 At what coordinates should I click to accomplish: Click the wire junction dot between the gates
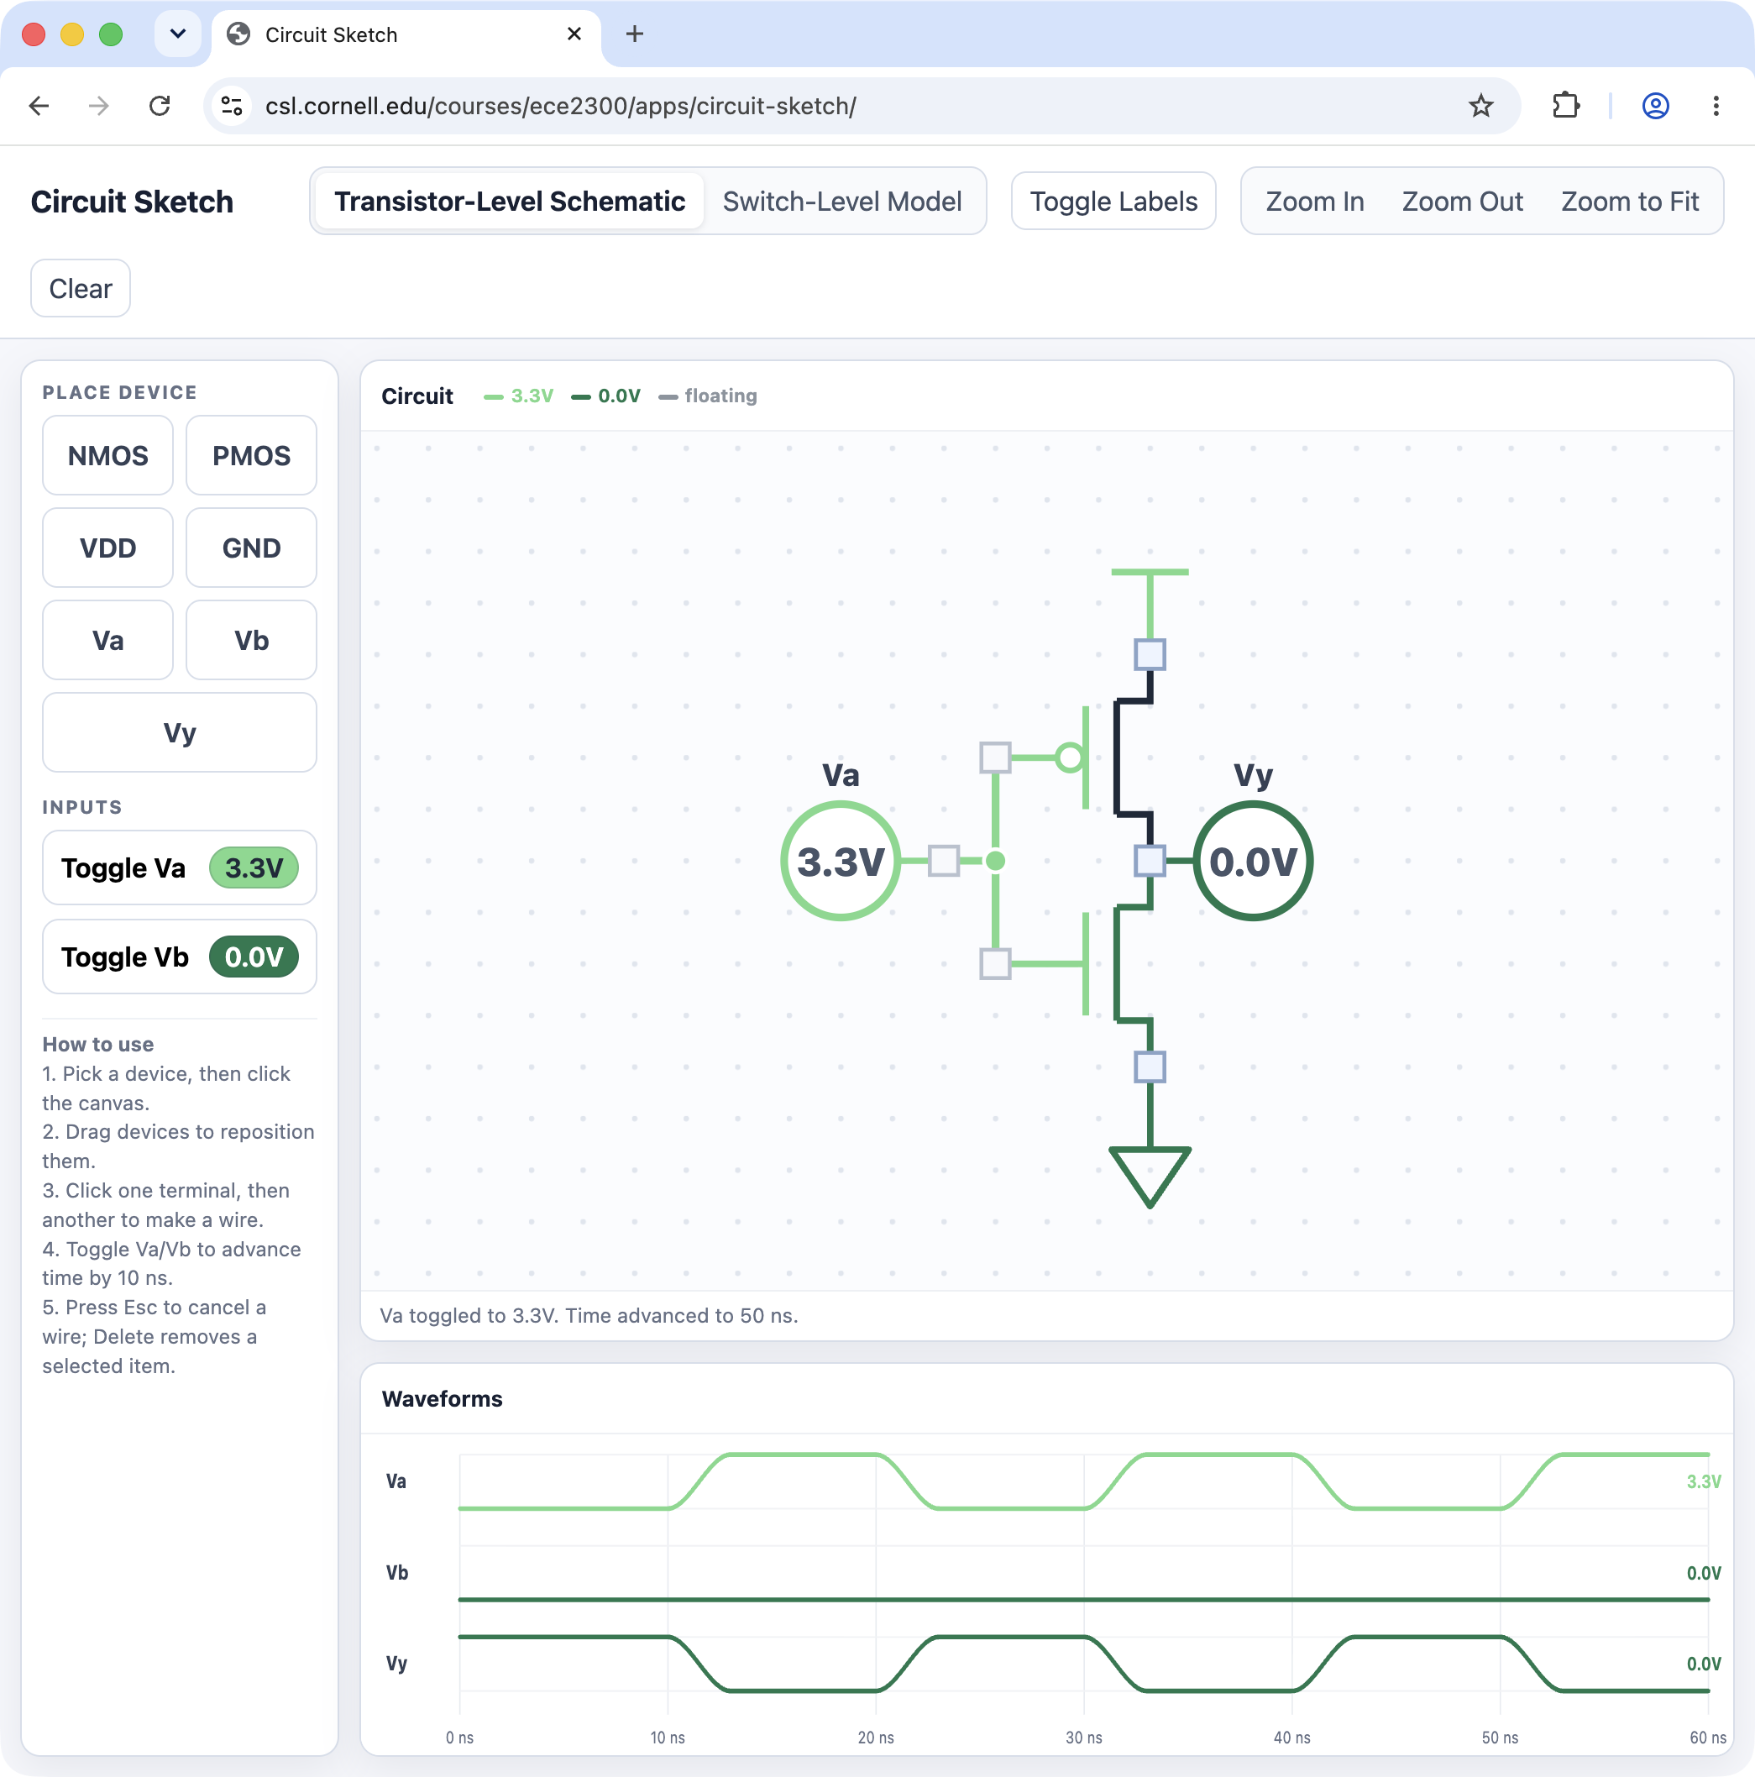coord(995,861)
